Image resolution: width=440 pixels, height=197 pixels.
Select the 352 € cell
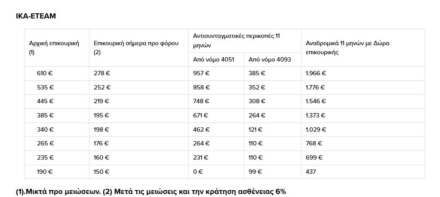pyautogui.click(x=257, y=88)
